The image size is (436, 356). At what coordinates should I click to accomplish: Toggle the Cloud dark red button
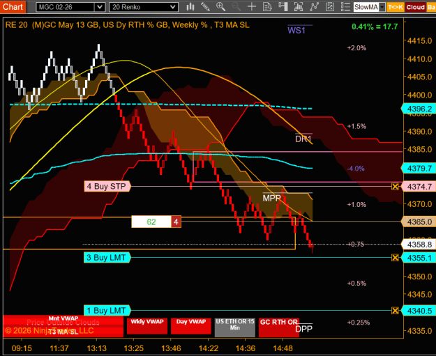(416, 7)
